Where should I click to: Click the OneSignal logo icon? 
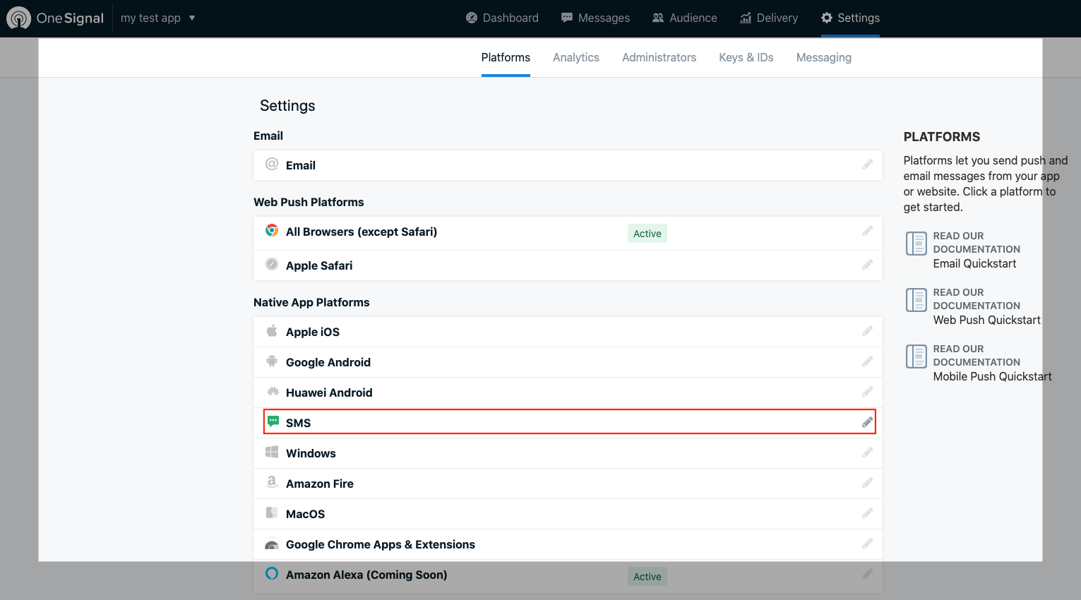click(x=18, y=18)
